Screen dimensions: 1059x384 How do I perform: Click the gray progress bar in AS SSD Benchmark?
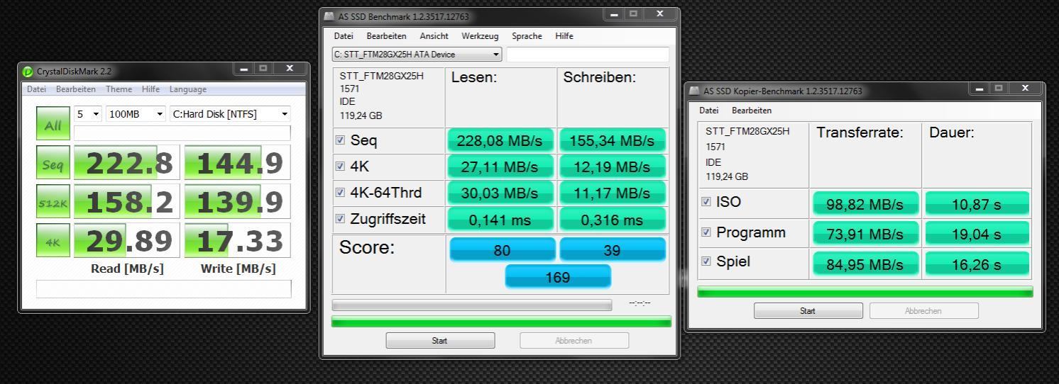[x=471, y=305]
